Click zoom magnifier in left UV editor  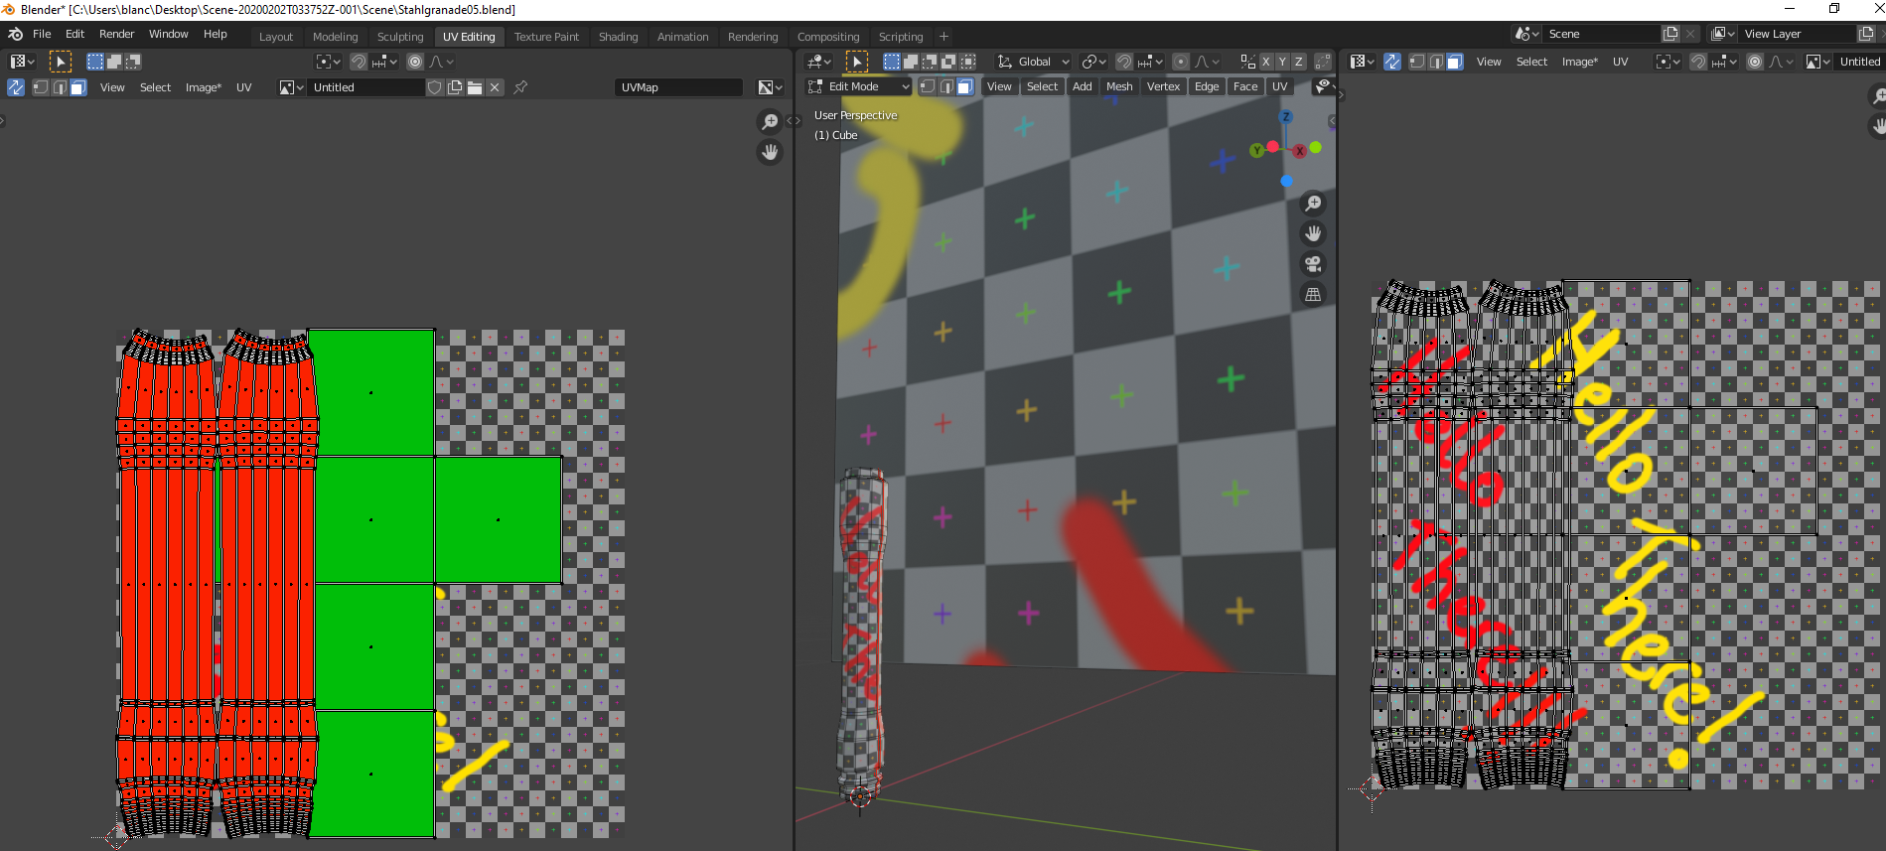pyautogui.click(x=770, y=121)
